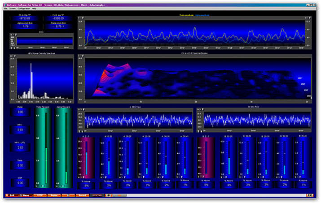Click the Replay button
Screen dimensions: 321x203
54,195
